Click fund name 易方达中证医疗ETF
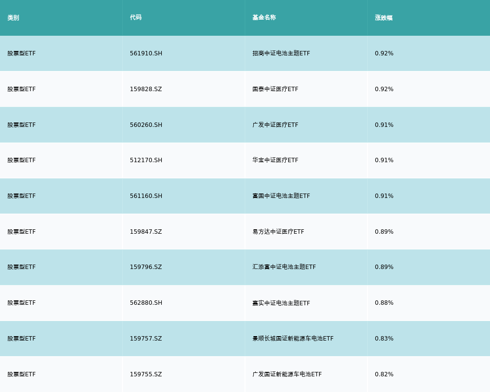The image size is (490, 392). [x=278, y=232]
